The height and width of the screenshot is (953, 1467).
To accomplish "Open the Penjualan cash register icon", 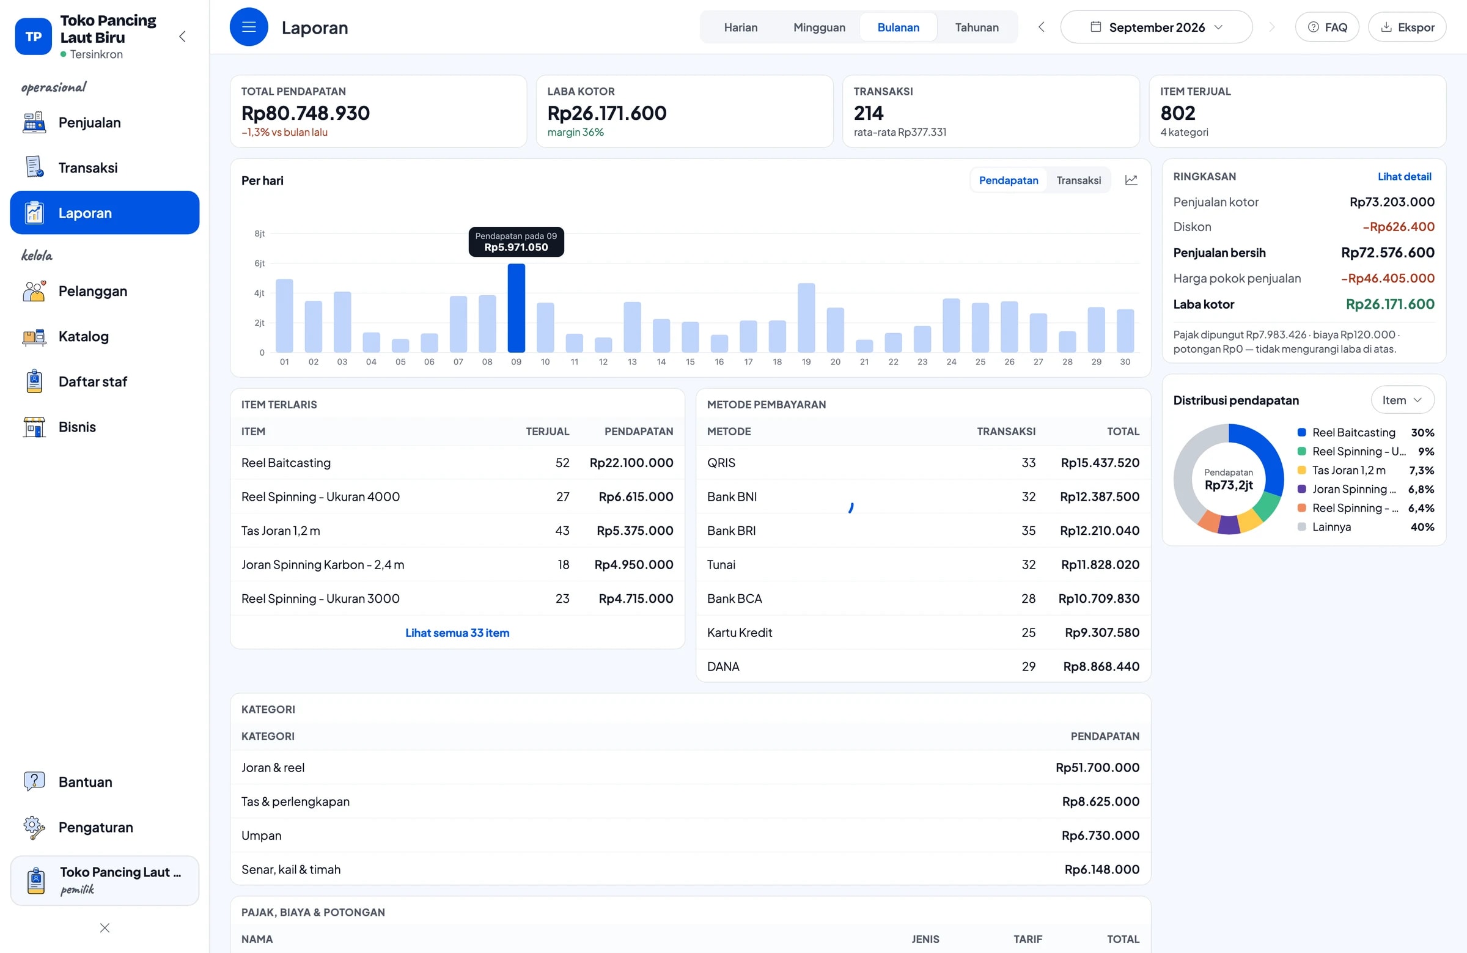I will pyautogui.click(x=34, y=123).
